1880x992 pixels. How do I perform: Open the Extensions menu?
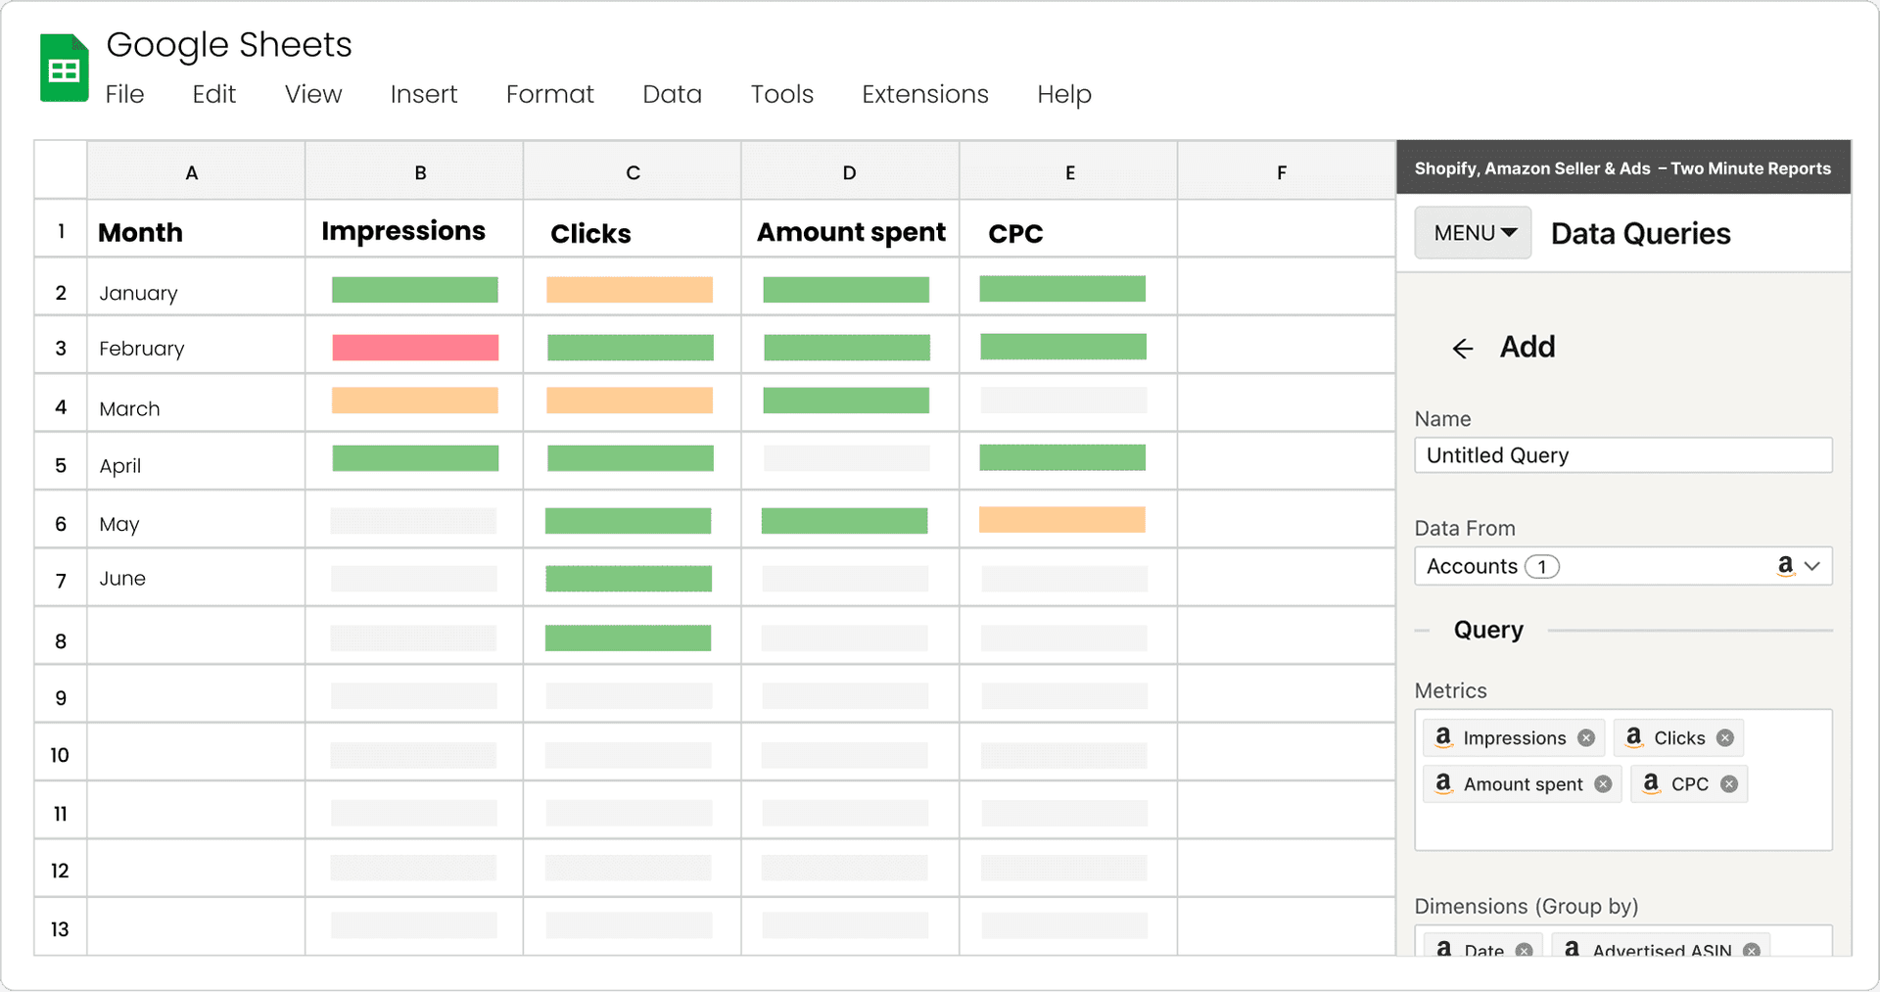coord(924,94)
